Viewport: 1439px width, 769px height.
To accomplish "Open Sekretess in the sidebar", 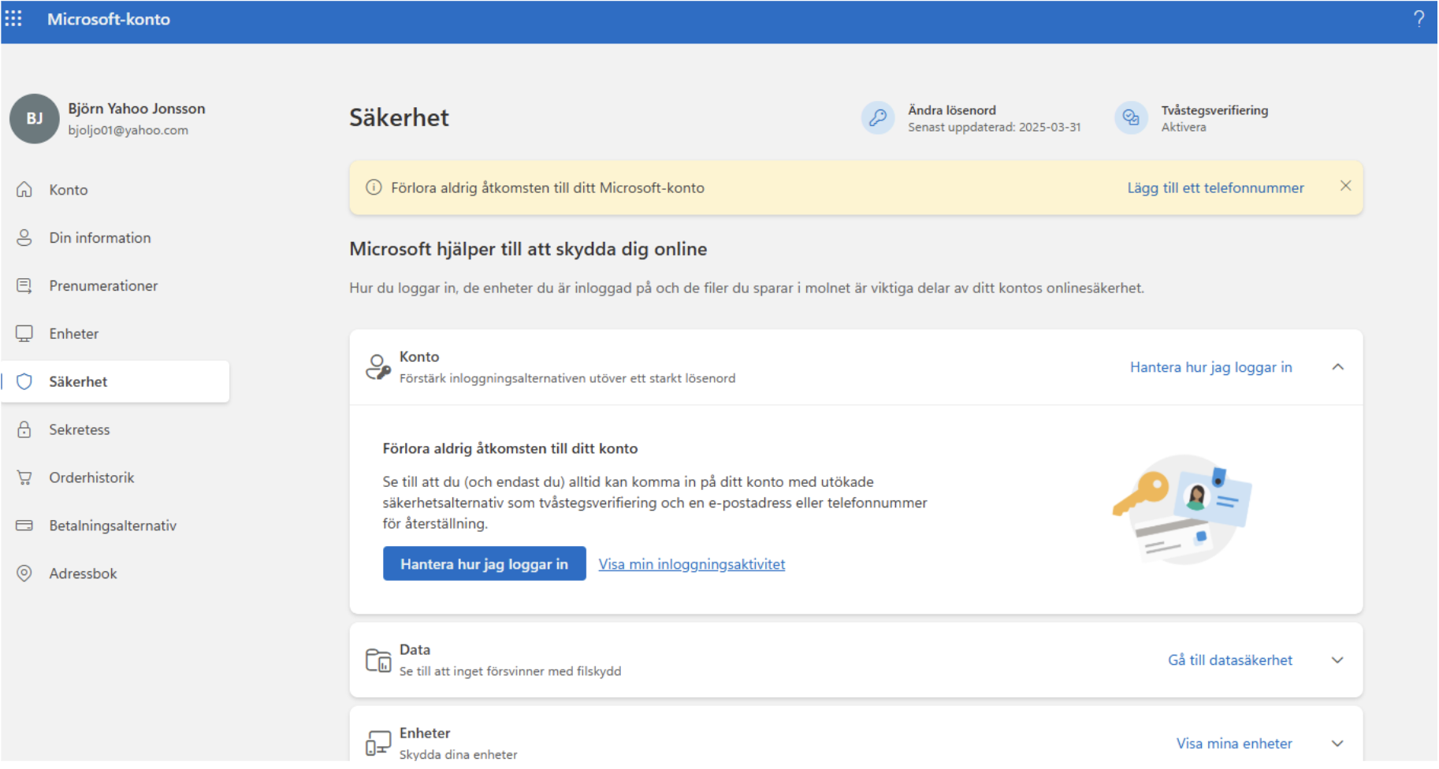I will pyautogui.click(x=115, y=430).
